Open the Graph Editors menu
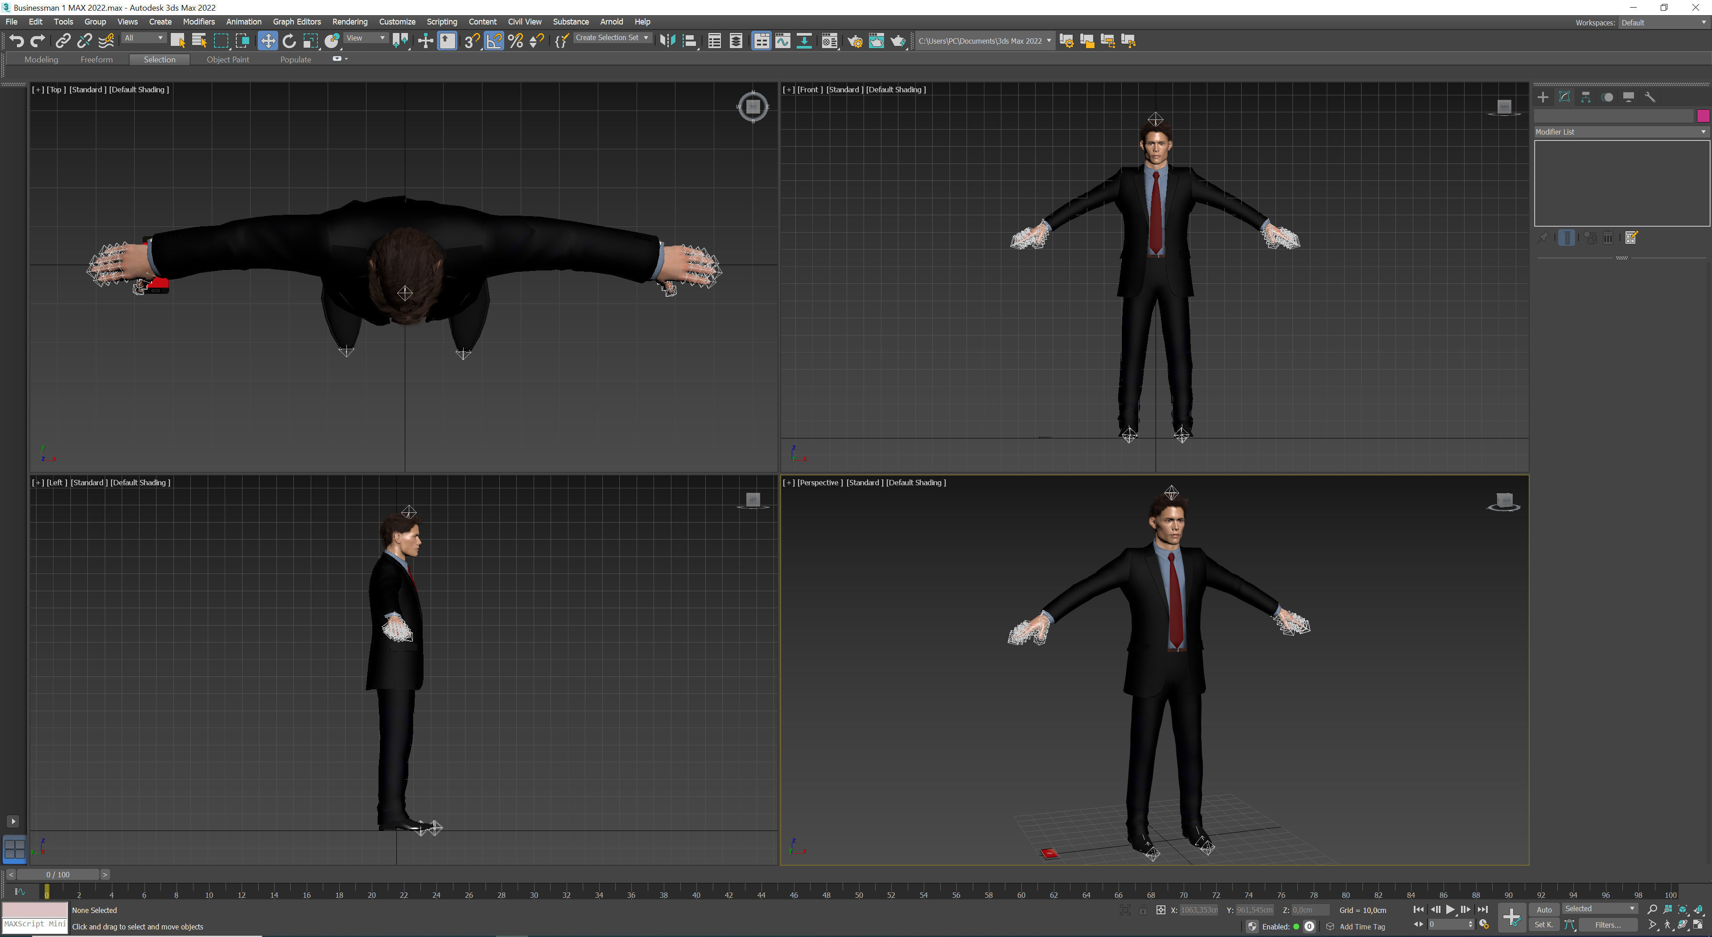1712x937 pixels. [x=296, y=22]
